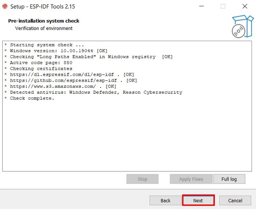The image size is (256, 210).
Task: Click the github.com/espressif/esp-idf URL line
Action: point(71,80)
